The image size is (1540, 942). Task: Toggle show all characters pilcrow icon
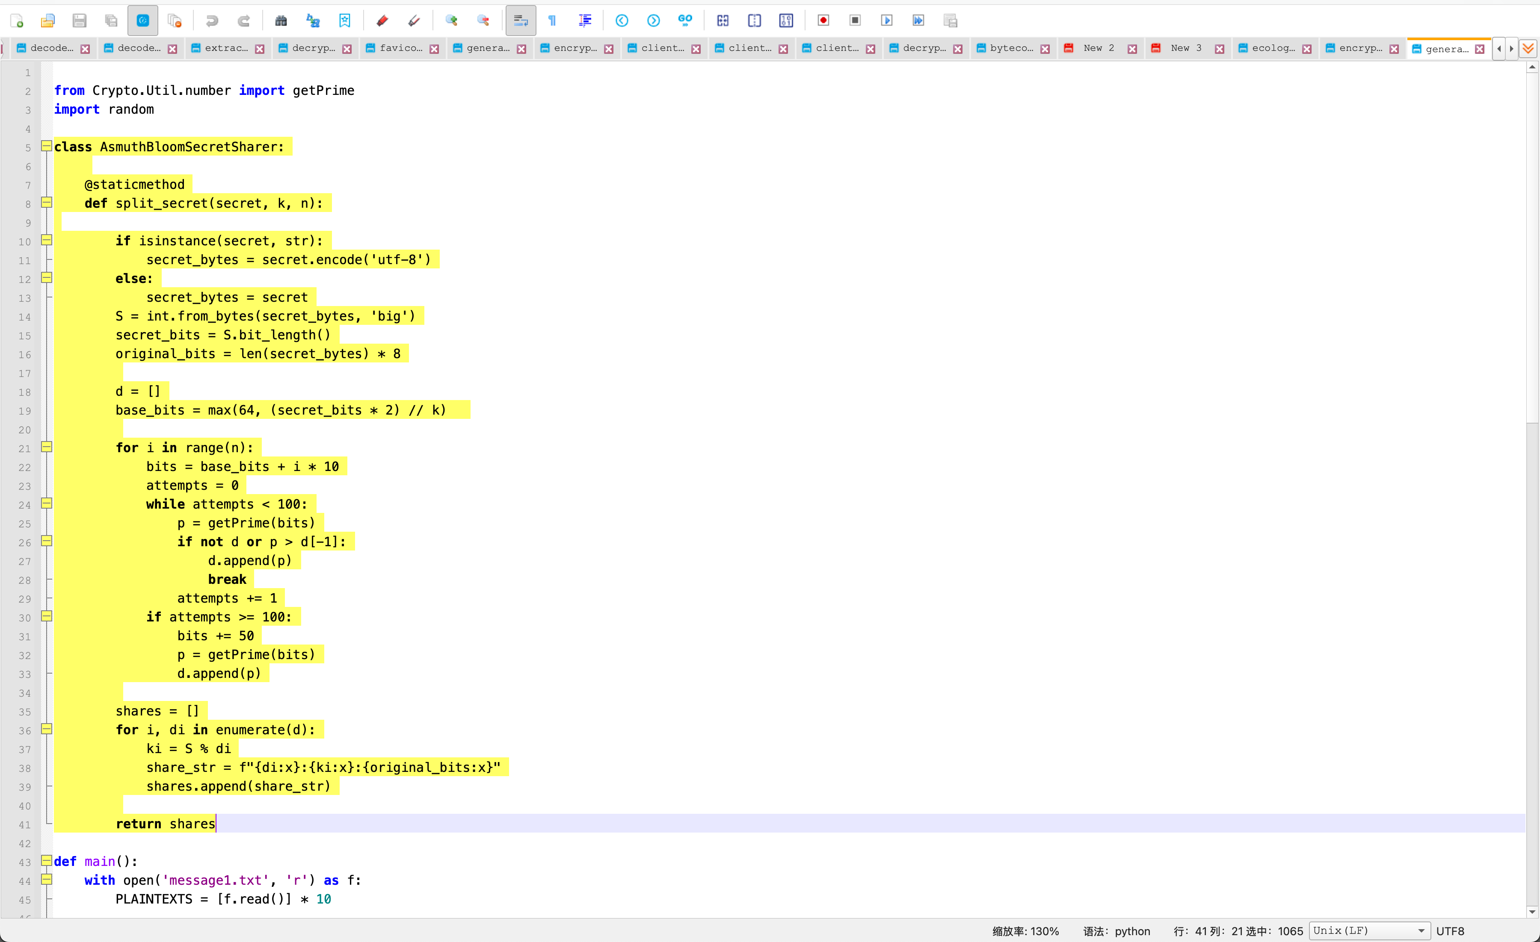[x=552, y=21]
